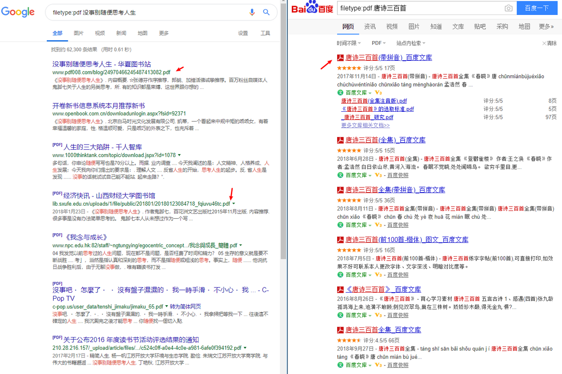
Task: Expand the arrow after the lib.sxufe.edu.cn URL
Action: click(234, 204)
